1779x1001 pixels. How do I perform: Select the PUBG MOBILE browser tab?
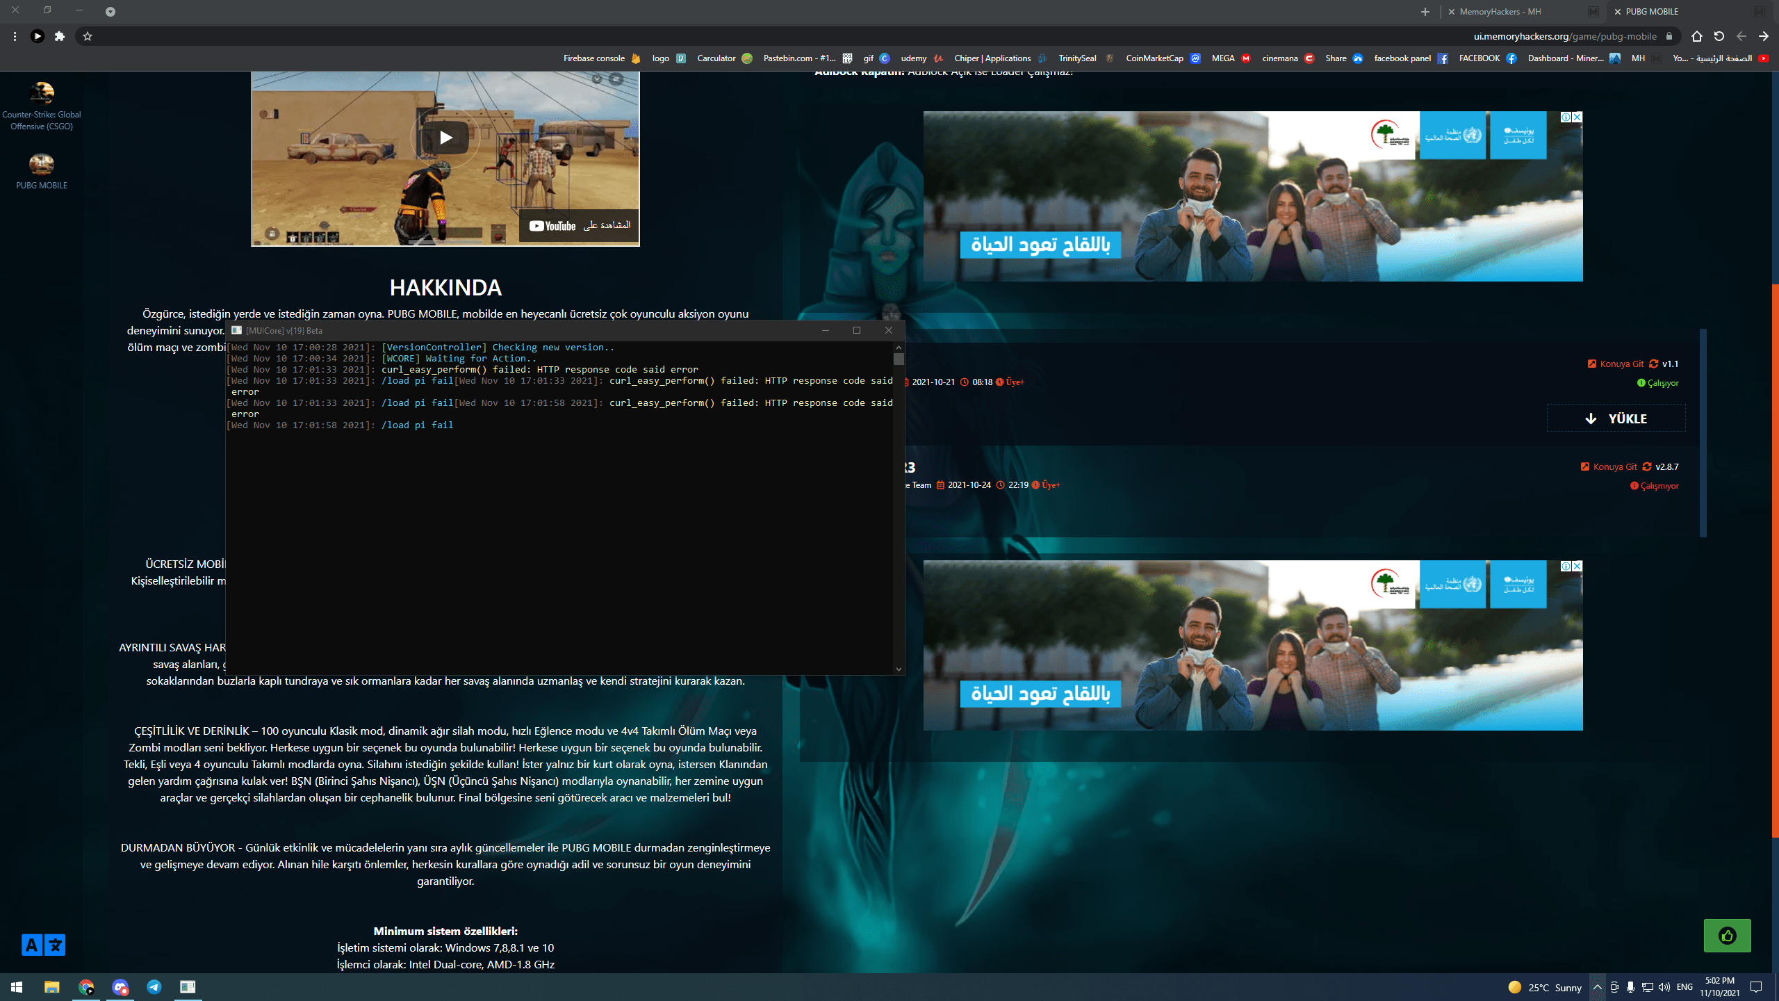(x=1689, y=12)
